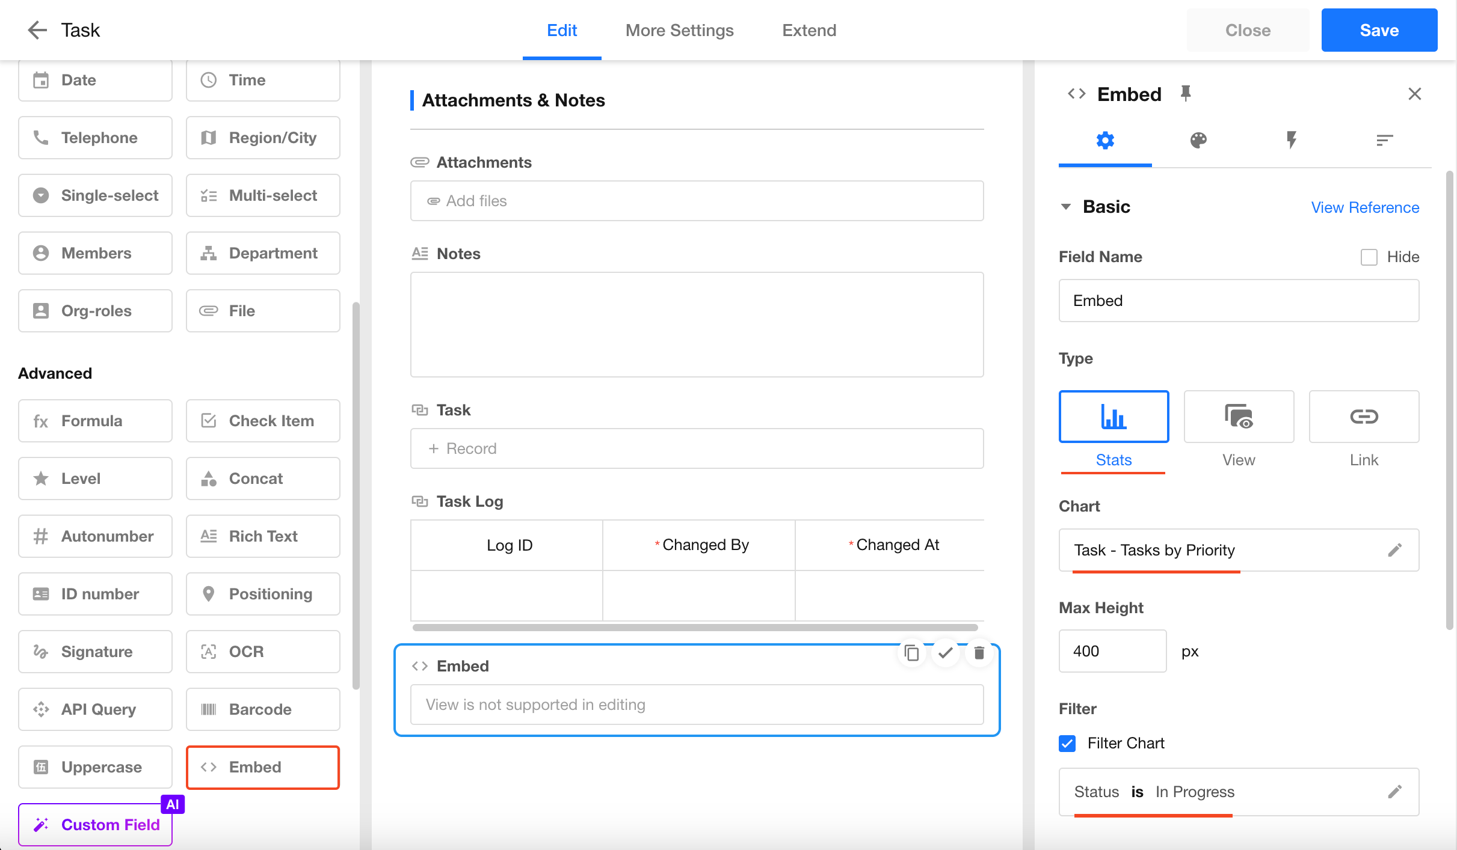The height and width of the screenshot is (850, 1457).
Task: Add a Barcode field
Action: tap(263, 709)
